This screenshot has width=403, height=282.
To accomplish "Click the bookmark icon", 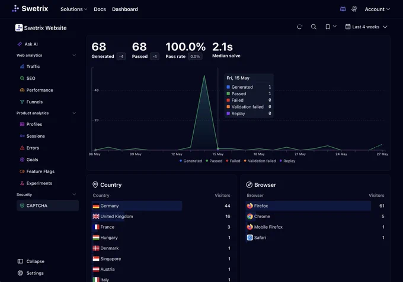I will pyautogui.click(x=327, y=27).
